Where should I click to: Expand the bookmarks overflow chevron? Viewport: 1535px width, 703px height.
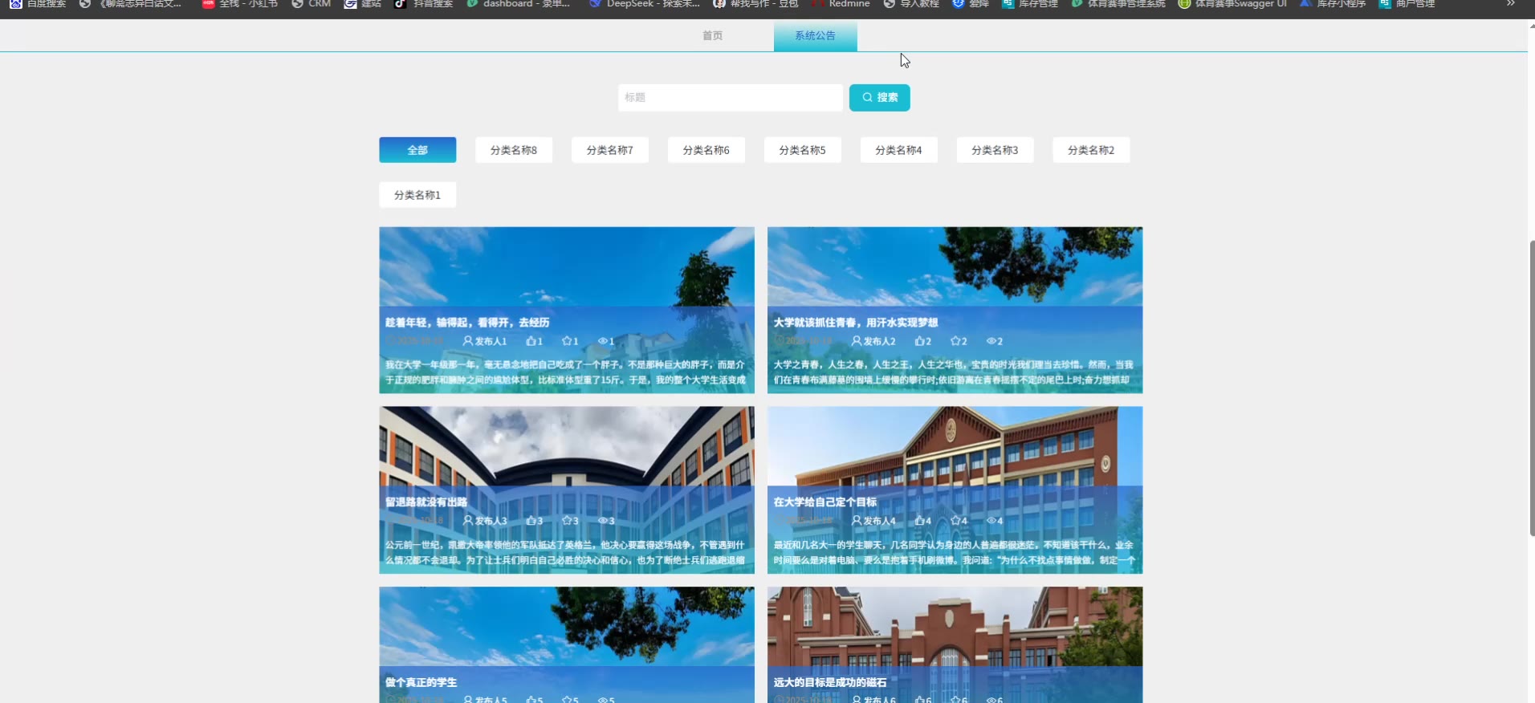1510,4
